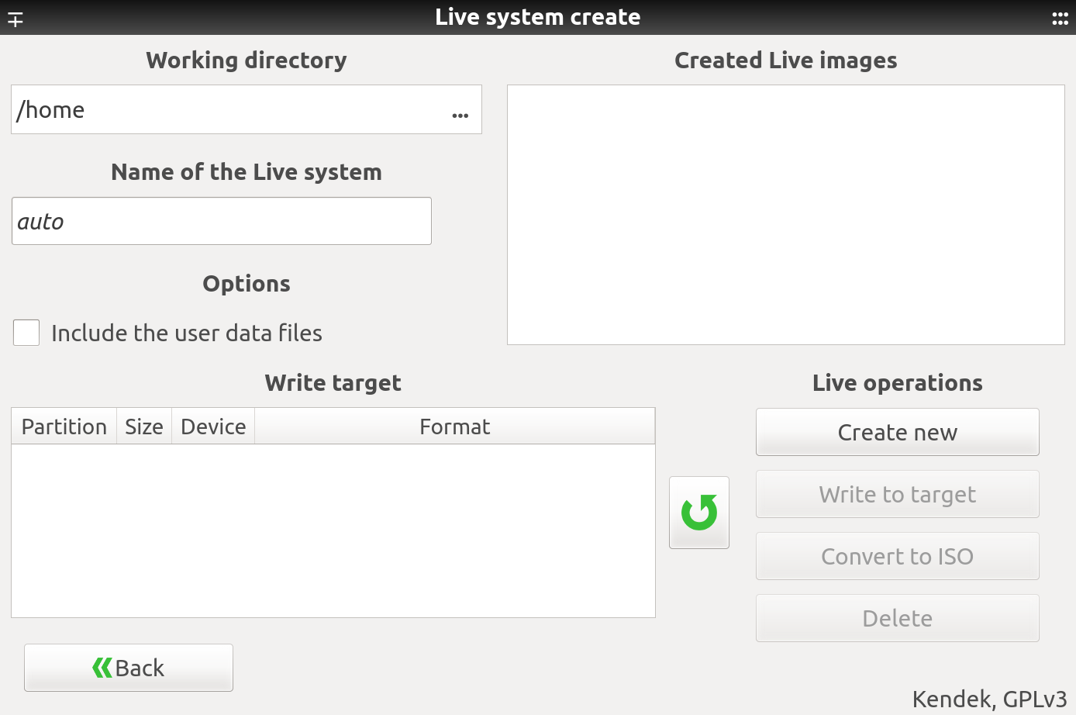Click the Delete button
1076x715 pixels.
coord(897,618)
